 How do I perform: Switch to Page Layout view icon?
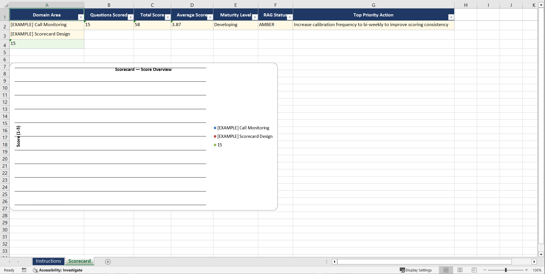(x=460, y=270)
